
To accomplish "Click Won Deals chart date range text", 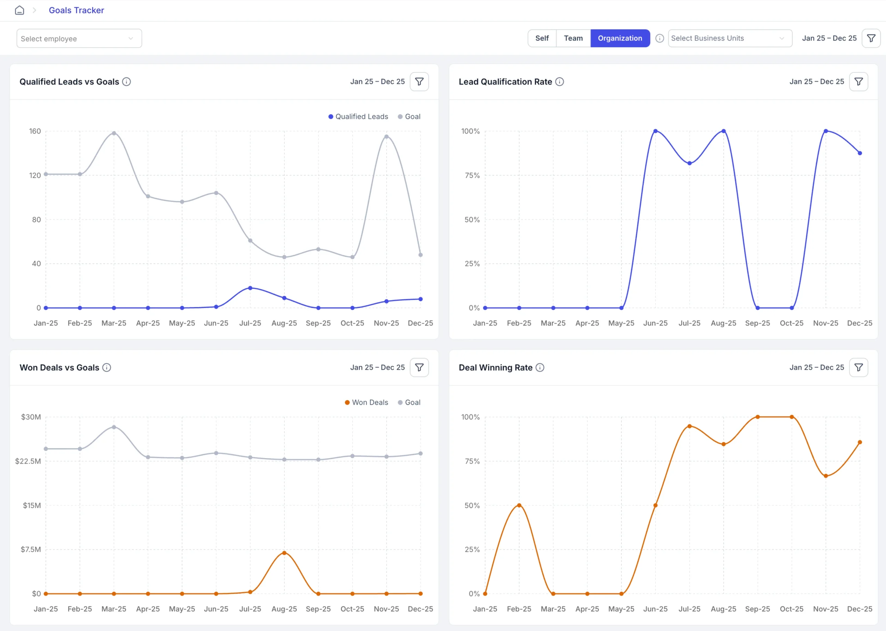I will point(377,368).
